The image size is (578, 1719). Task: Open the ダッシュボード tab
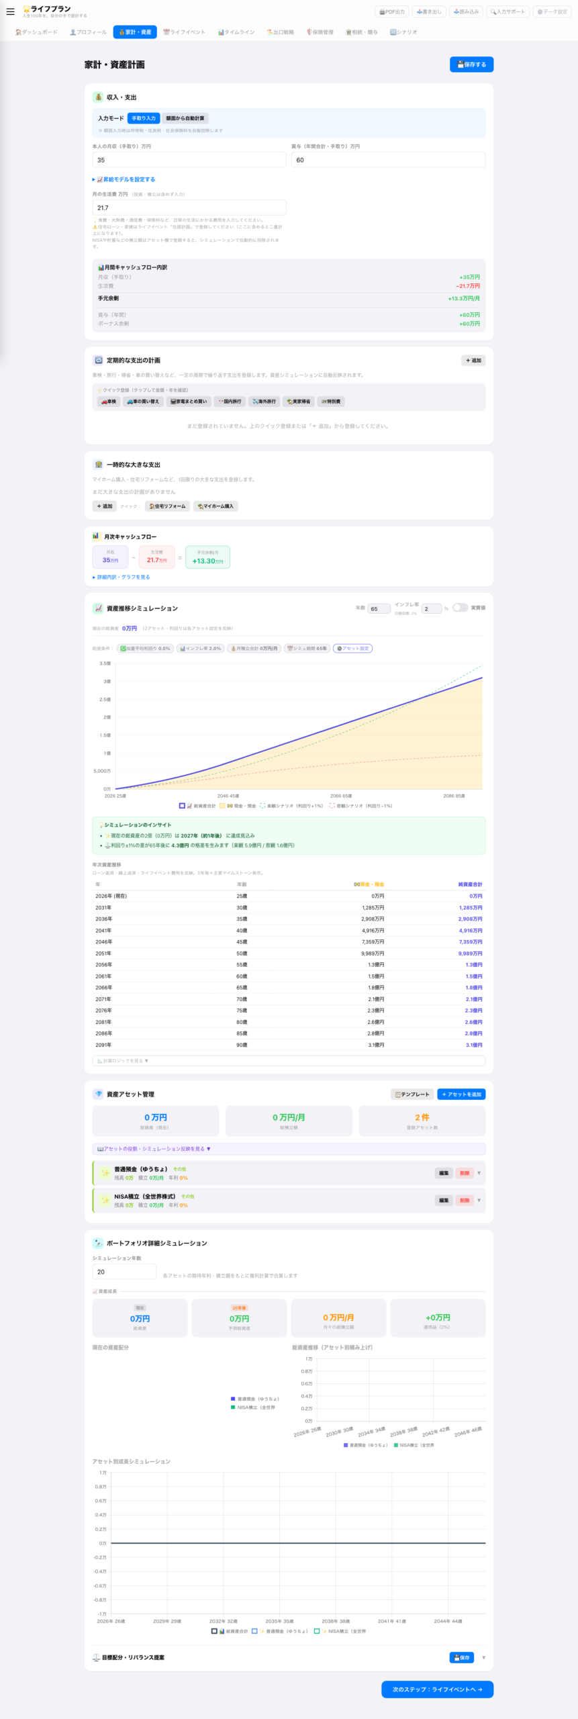click(x=36, y=32)
